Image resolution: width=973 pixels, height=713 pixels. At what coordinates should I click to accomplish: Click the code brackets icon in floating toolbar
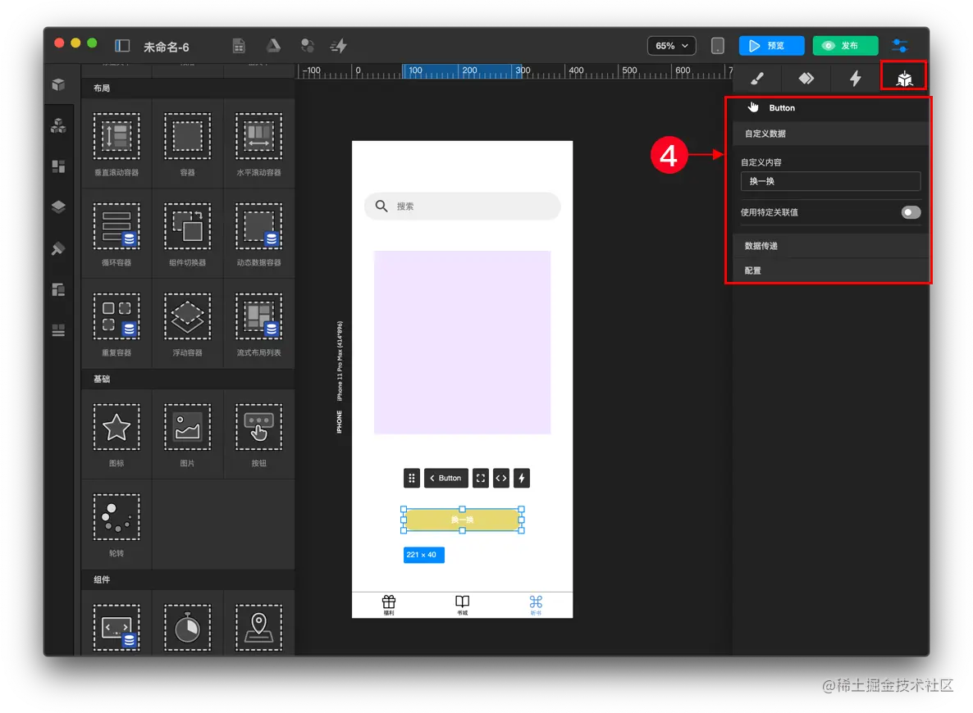pos(500,478)
